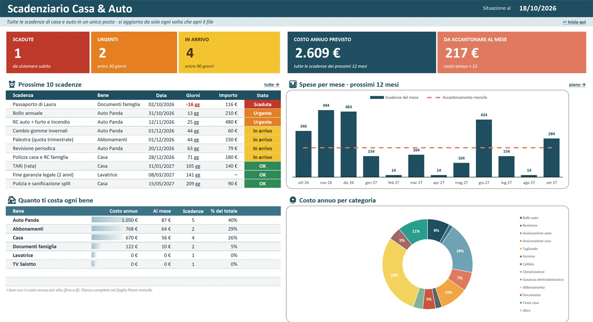Select 'Palestra (quota trimestrale)' row
The image size is (593, 322).
click(143, 140)
